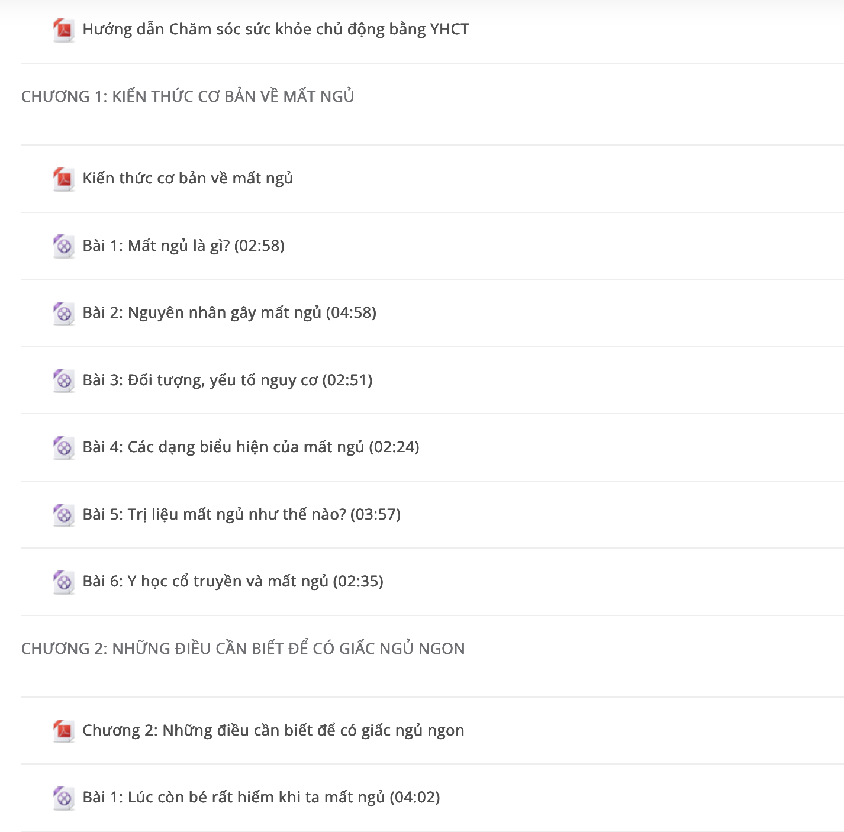Click PDF icon next to Kiến thức cơ bản
The width and height of the screenshot is (844, 832).
pyautogui.click(x=63, y=179)
